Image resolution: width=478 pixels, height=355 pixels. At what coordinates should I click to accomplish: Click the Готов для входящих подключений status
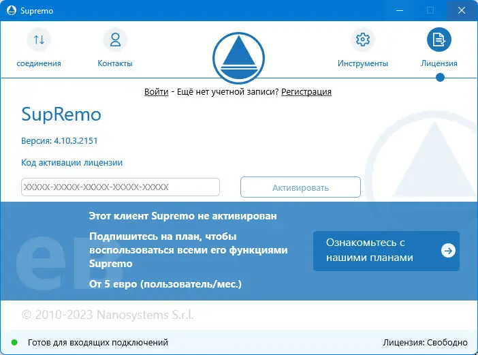[x=98, y=343]
